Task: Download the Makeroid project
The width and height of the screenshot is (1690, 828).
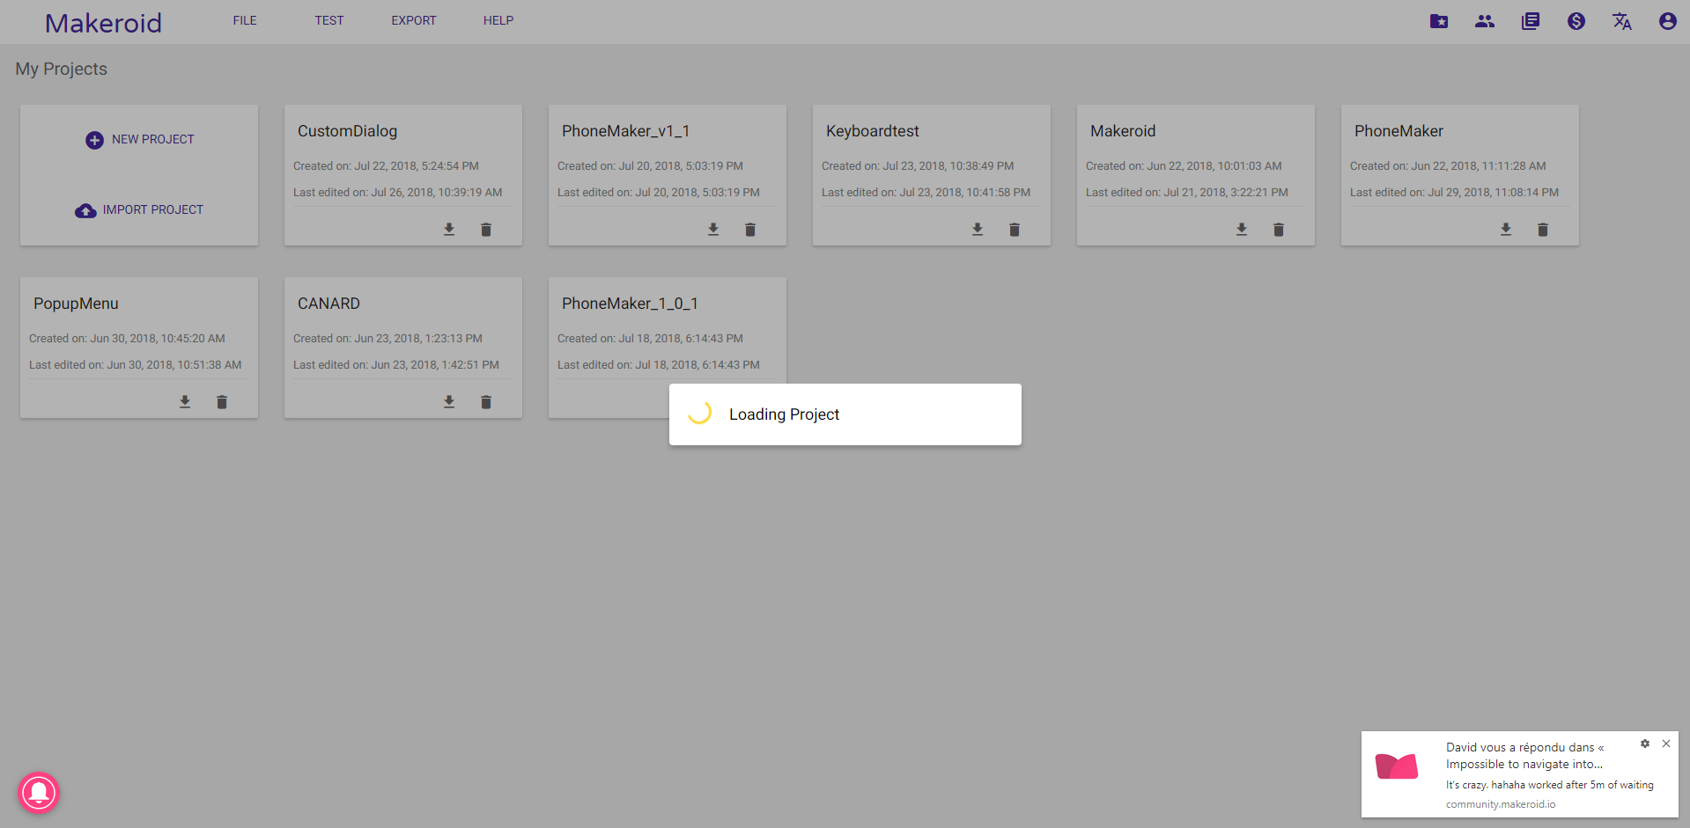Action: (x=1242, y=230)
